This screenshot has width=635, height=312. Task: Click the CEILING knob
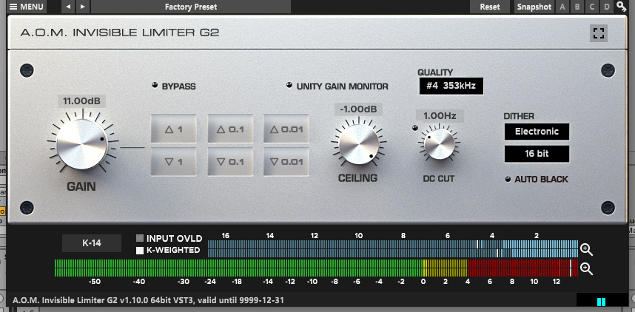[359, 144]
